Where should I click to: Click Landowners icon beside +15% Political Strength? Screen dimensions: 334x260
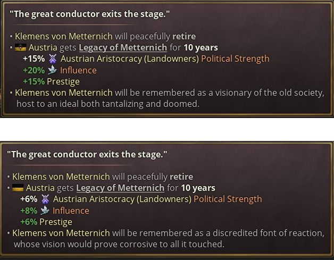coord(53,59)
